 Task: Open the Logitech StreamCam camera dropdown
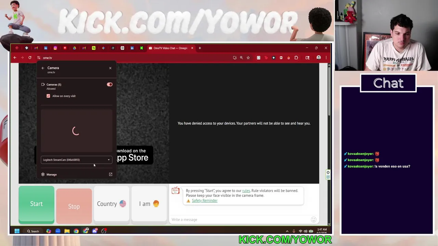76,160
